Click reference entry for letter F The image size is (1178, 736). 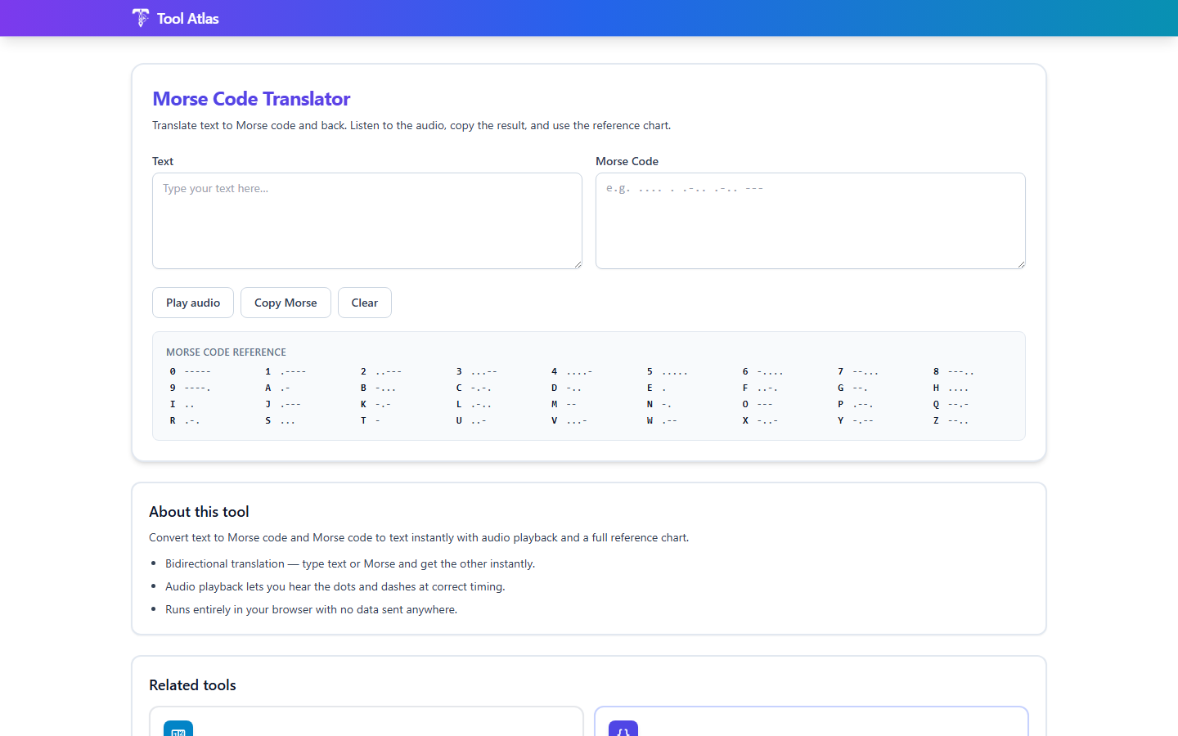click(760, 388)
